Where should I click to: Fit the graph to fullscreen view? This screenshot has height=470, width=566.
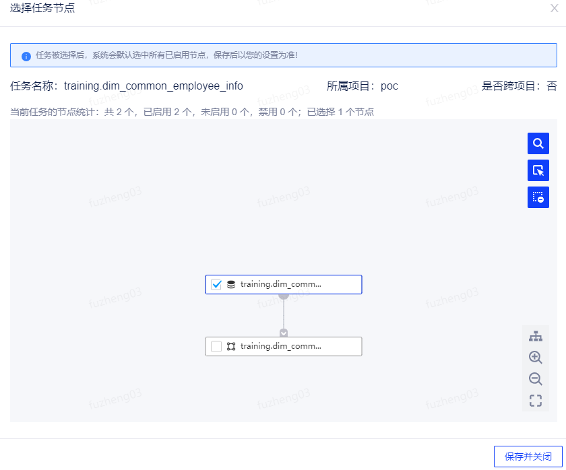click(535, 401)
